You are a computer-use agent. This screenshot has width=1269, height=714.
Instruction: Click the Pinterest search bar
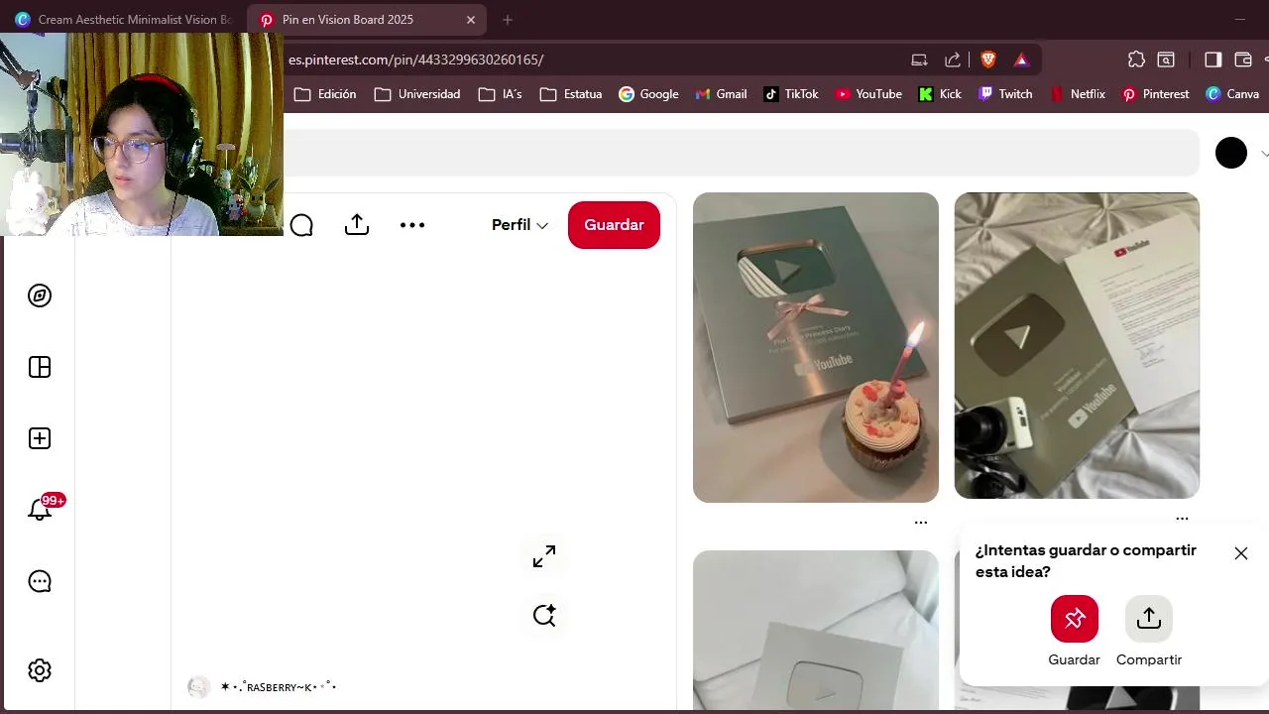(x=742, y=153)
